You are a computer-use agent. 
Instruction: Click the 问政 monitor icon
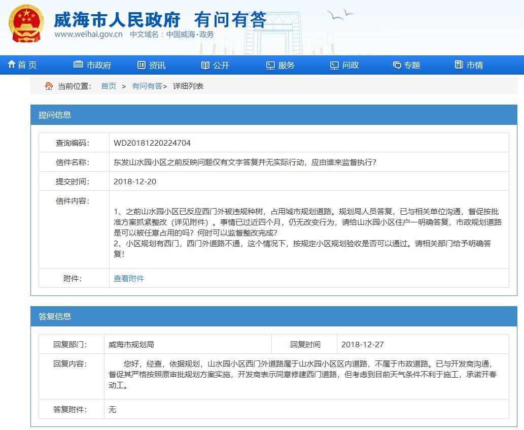334,65
